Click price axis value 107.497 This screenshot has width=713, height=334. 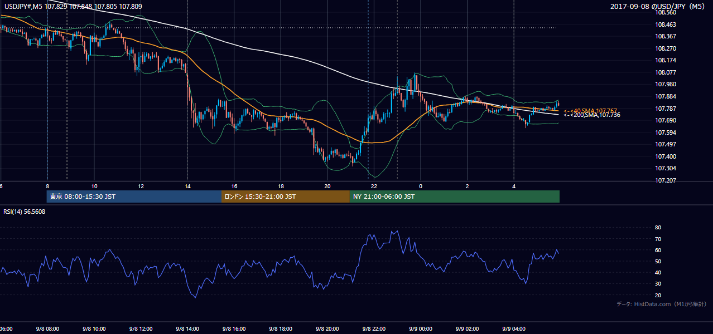[665, 144]
